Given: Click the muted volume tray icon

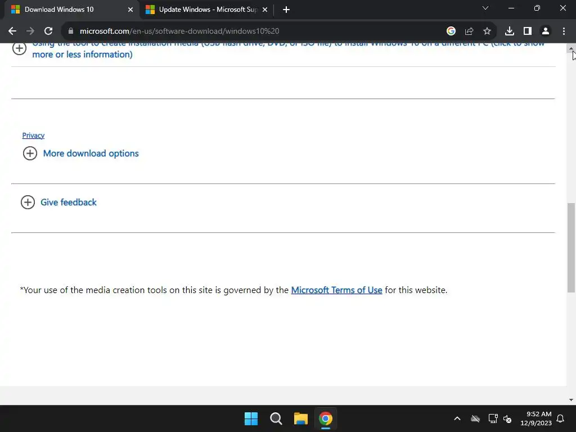Looking at the screenshot, I should pyautogui.click(x=508, y=418).
